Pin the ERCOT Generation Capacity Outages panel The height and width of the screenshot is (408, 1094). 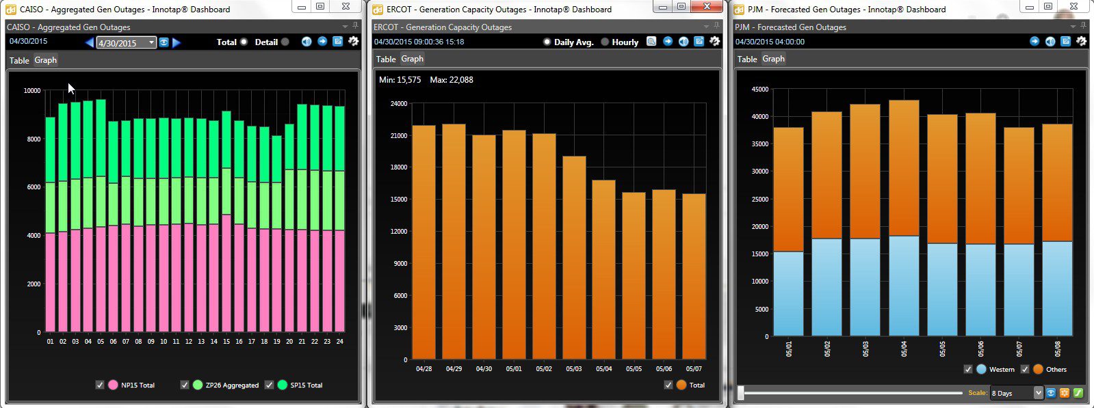click(717, 27)
